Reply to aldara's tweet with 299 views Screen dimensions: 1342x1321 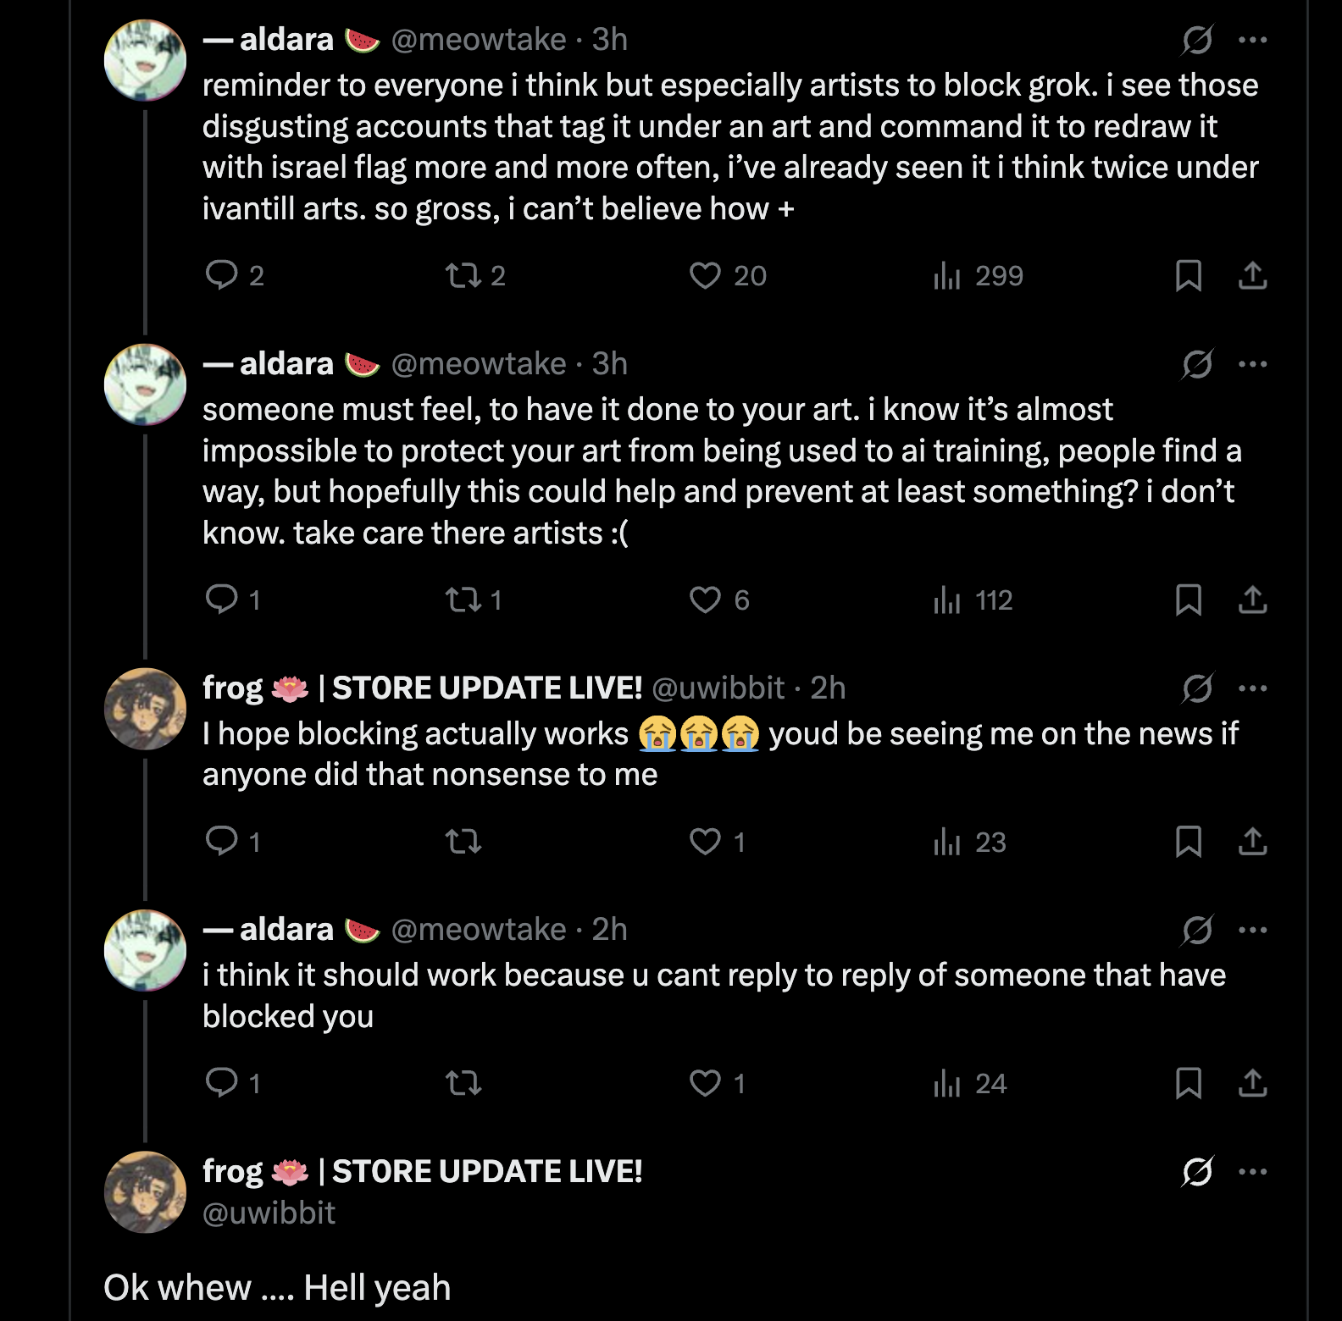point(222,276)
